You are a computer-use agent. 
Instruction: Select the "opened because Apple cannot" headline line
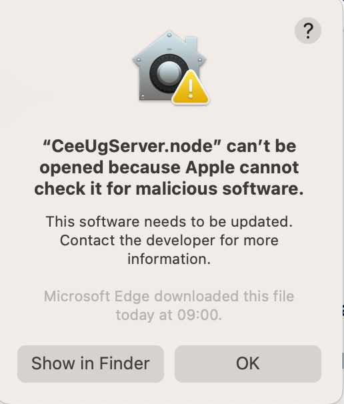169,168
